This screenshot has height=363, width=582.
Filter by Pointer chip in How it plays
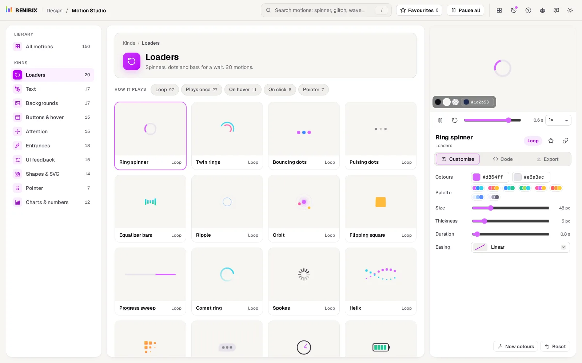pos(314,90)
